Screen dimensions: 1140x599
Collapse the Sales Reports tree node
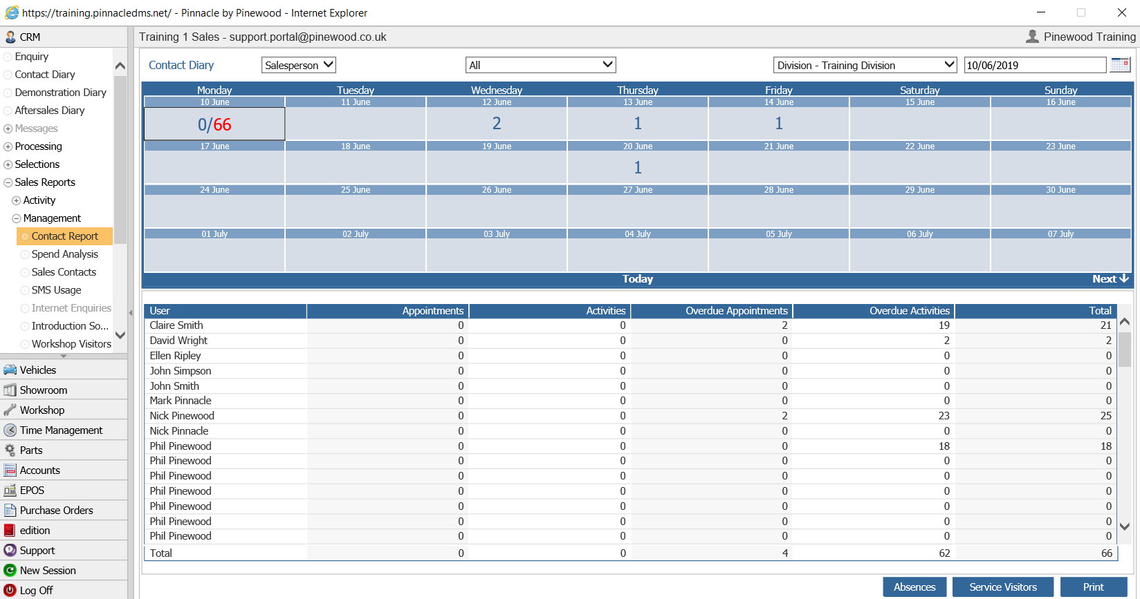(x=8, y=182)
